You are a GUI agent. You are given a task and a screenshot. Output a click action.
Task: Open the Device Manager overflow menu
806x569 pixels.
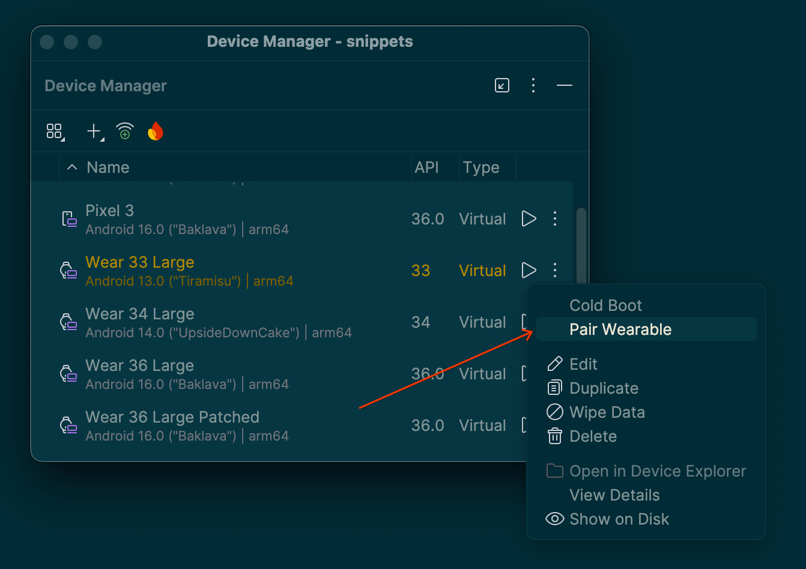click(533, 85)
